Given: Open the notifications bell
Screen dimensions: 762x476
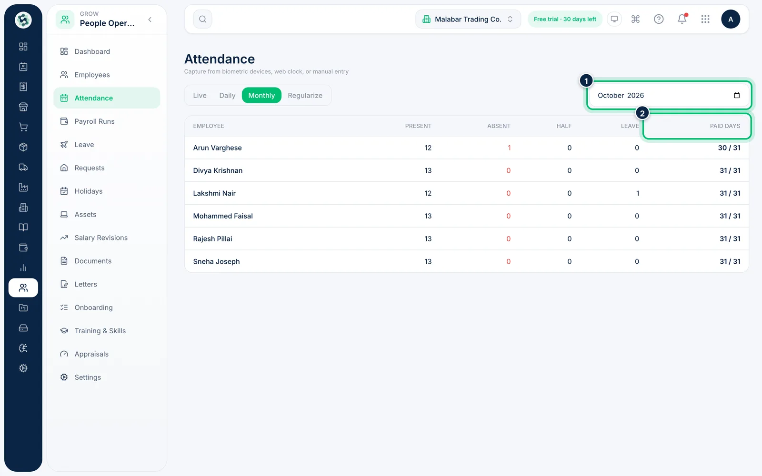Looking at the screenshot, I should coord(682,19).
